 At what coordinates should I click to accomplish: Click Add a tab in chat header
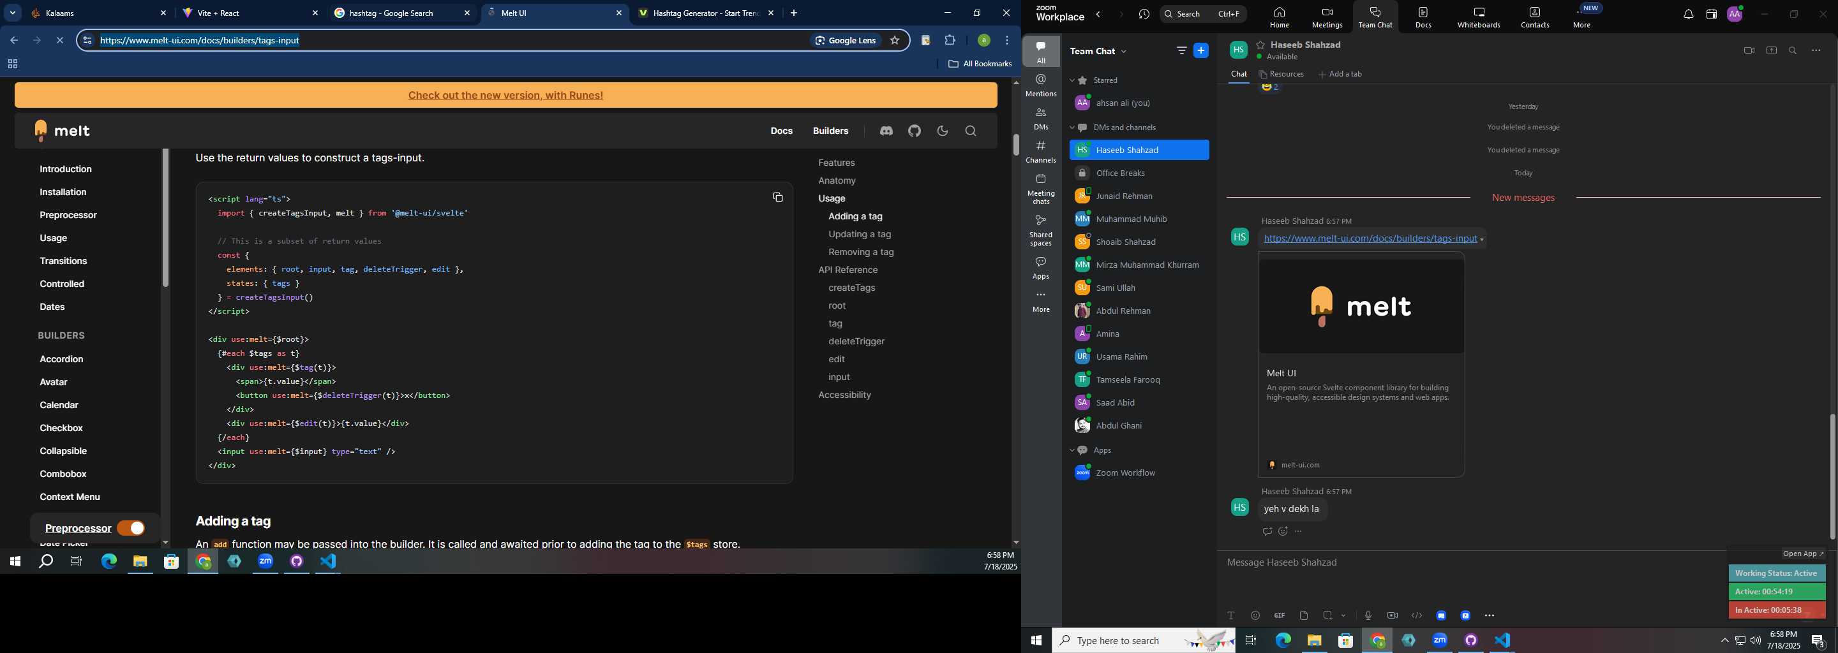coord(1340,74)
